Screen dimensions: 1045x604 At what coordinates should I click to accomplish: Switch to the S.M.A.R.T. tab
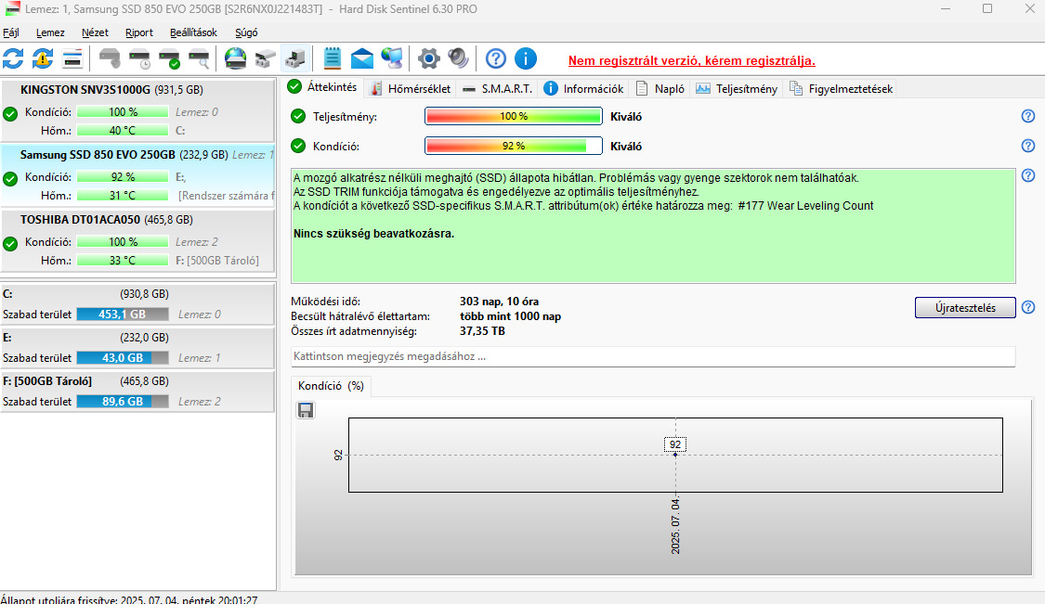tap(497, 88)
